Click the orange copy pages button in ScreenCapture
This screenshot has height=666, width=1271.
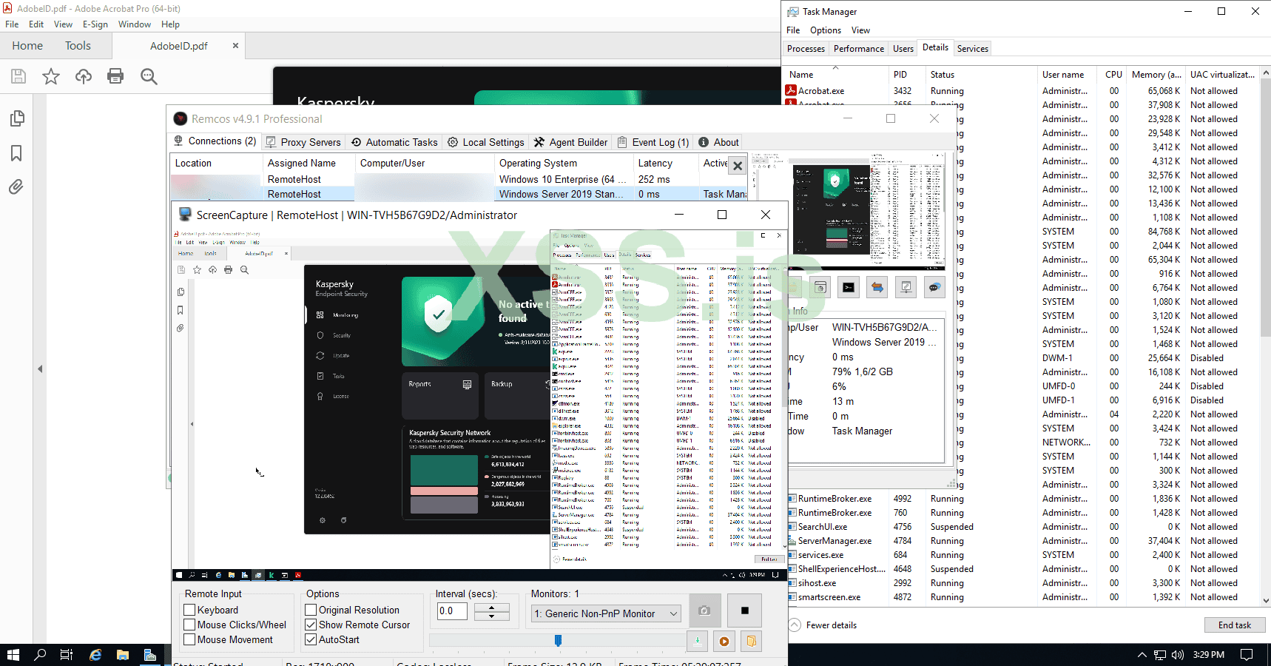coord(752,642)
